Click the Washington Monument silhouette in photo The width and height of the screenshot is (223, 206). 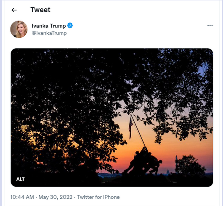[x=176, y=164]
